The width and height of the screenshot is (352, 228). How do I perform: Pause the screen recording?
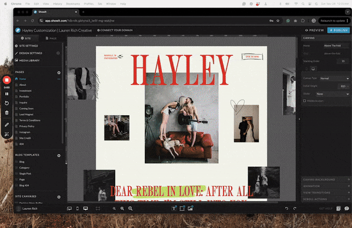pyautogui.click(x=6, y=94)
